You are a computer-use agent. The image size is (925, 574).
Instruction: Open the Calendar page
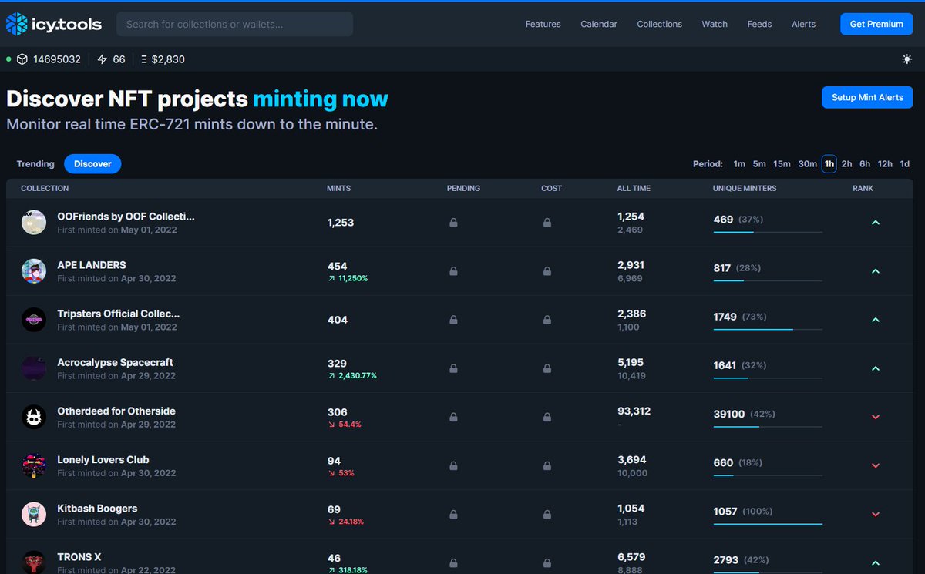599,24
